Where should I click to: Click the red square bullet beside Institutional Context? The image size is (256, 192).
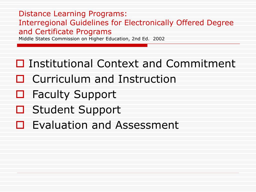pyautogui.click(x=20, y=63)
